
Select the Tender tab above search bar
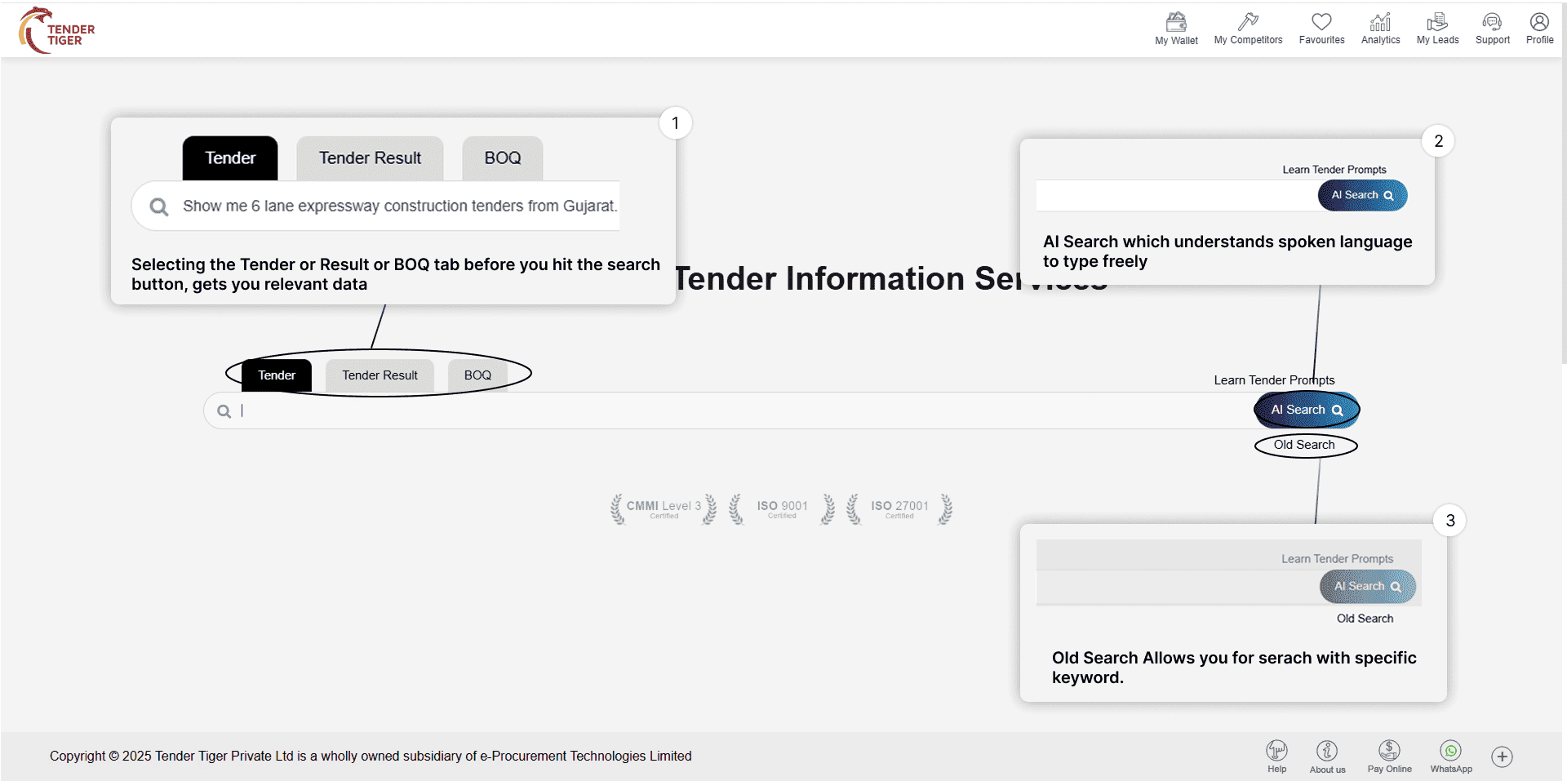click(x=277, y=375)
